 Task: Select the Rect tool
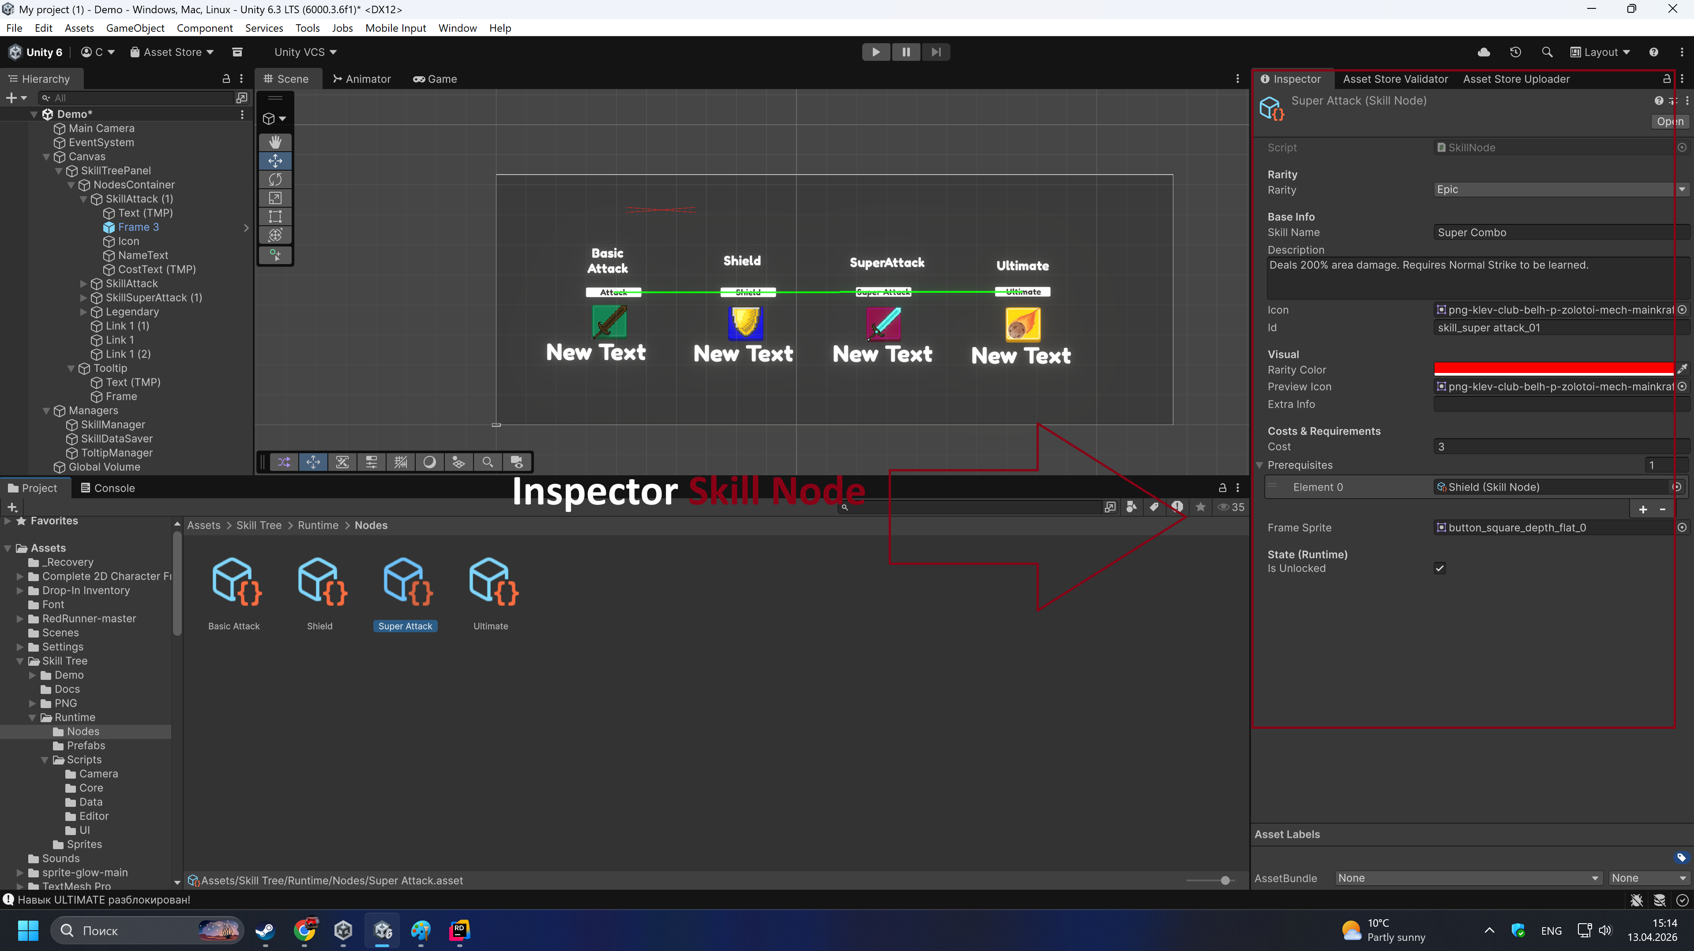[275, 216]
